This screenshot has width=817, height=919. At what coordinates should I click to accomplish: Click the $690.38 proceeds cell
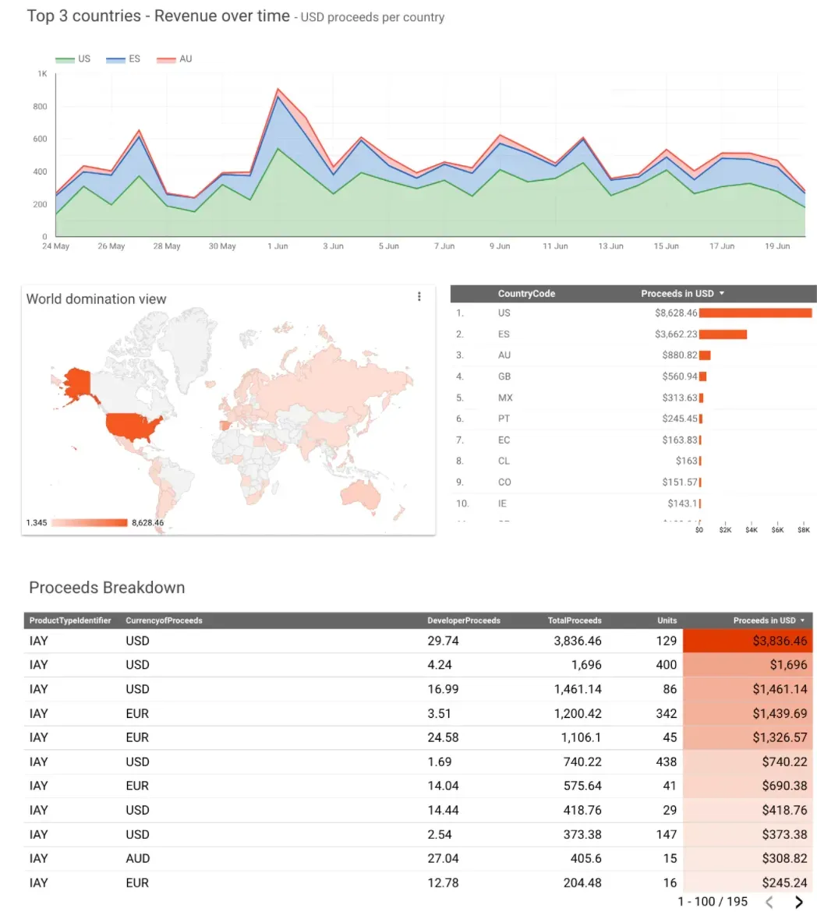point(748,786)
